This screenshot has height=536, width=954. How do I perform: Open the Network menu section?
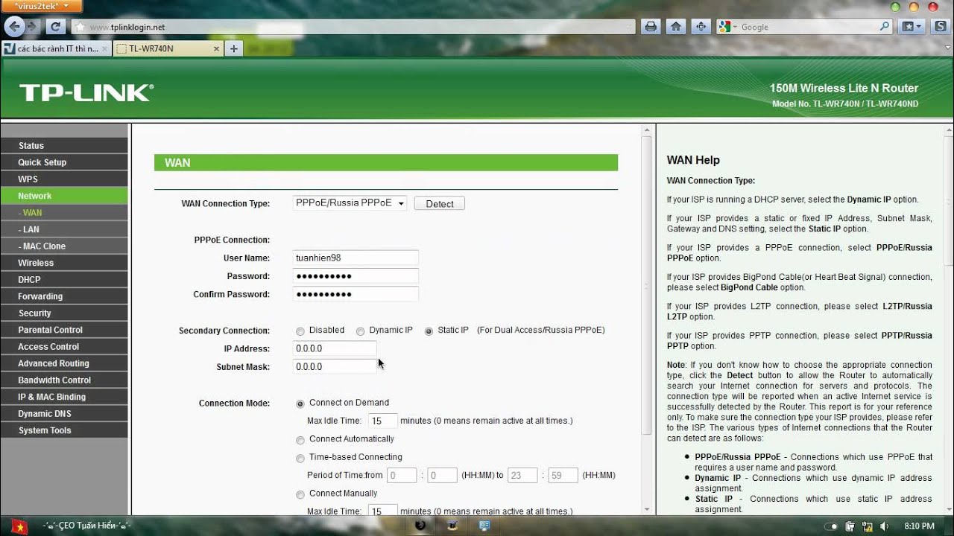pyautogui.click(x=64, y=196)
